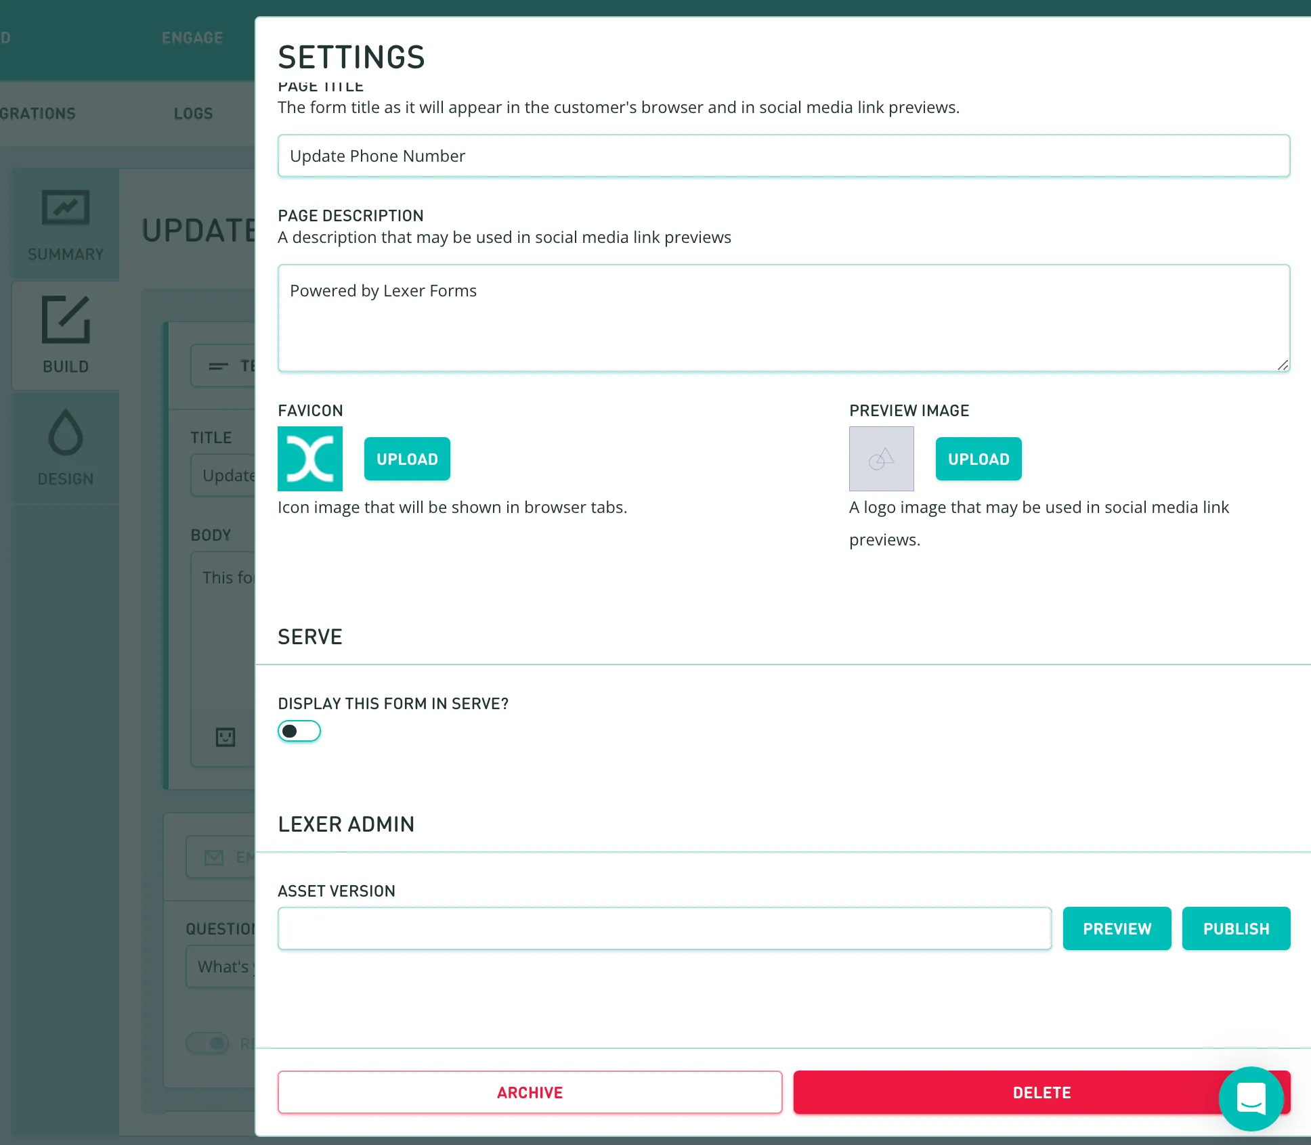Click the Lexer favicon image
The height and width of the screenshot is (1145, 1311).
[310, 459]
